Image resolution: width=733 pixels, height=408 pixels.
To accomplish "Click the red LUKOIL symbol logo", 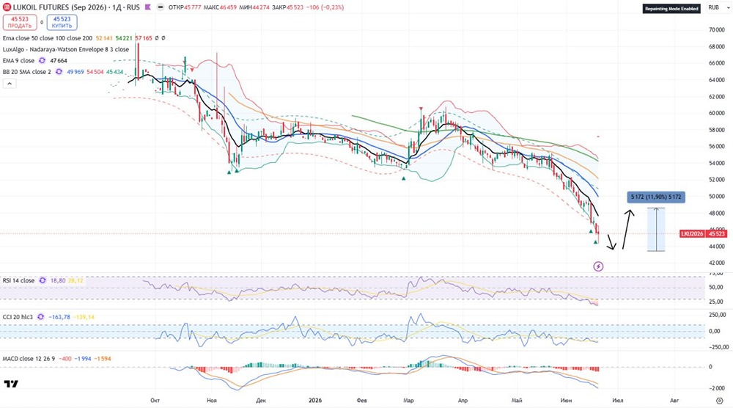I will tap(7, 7).
